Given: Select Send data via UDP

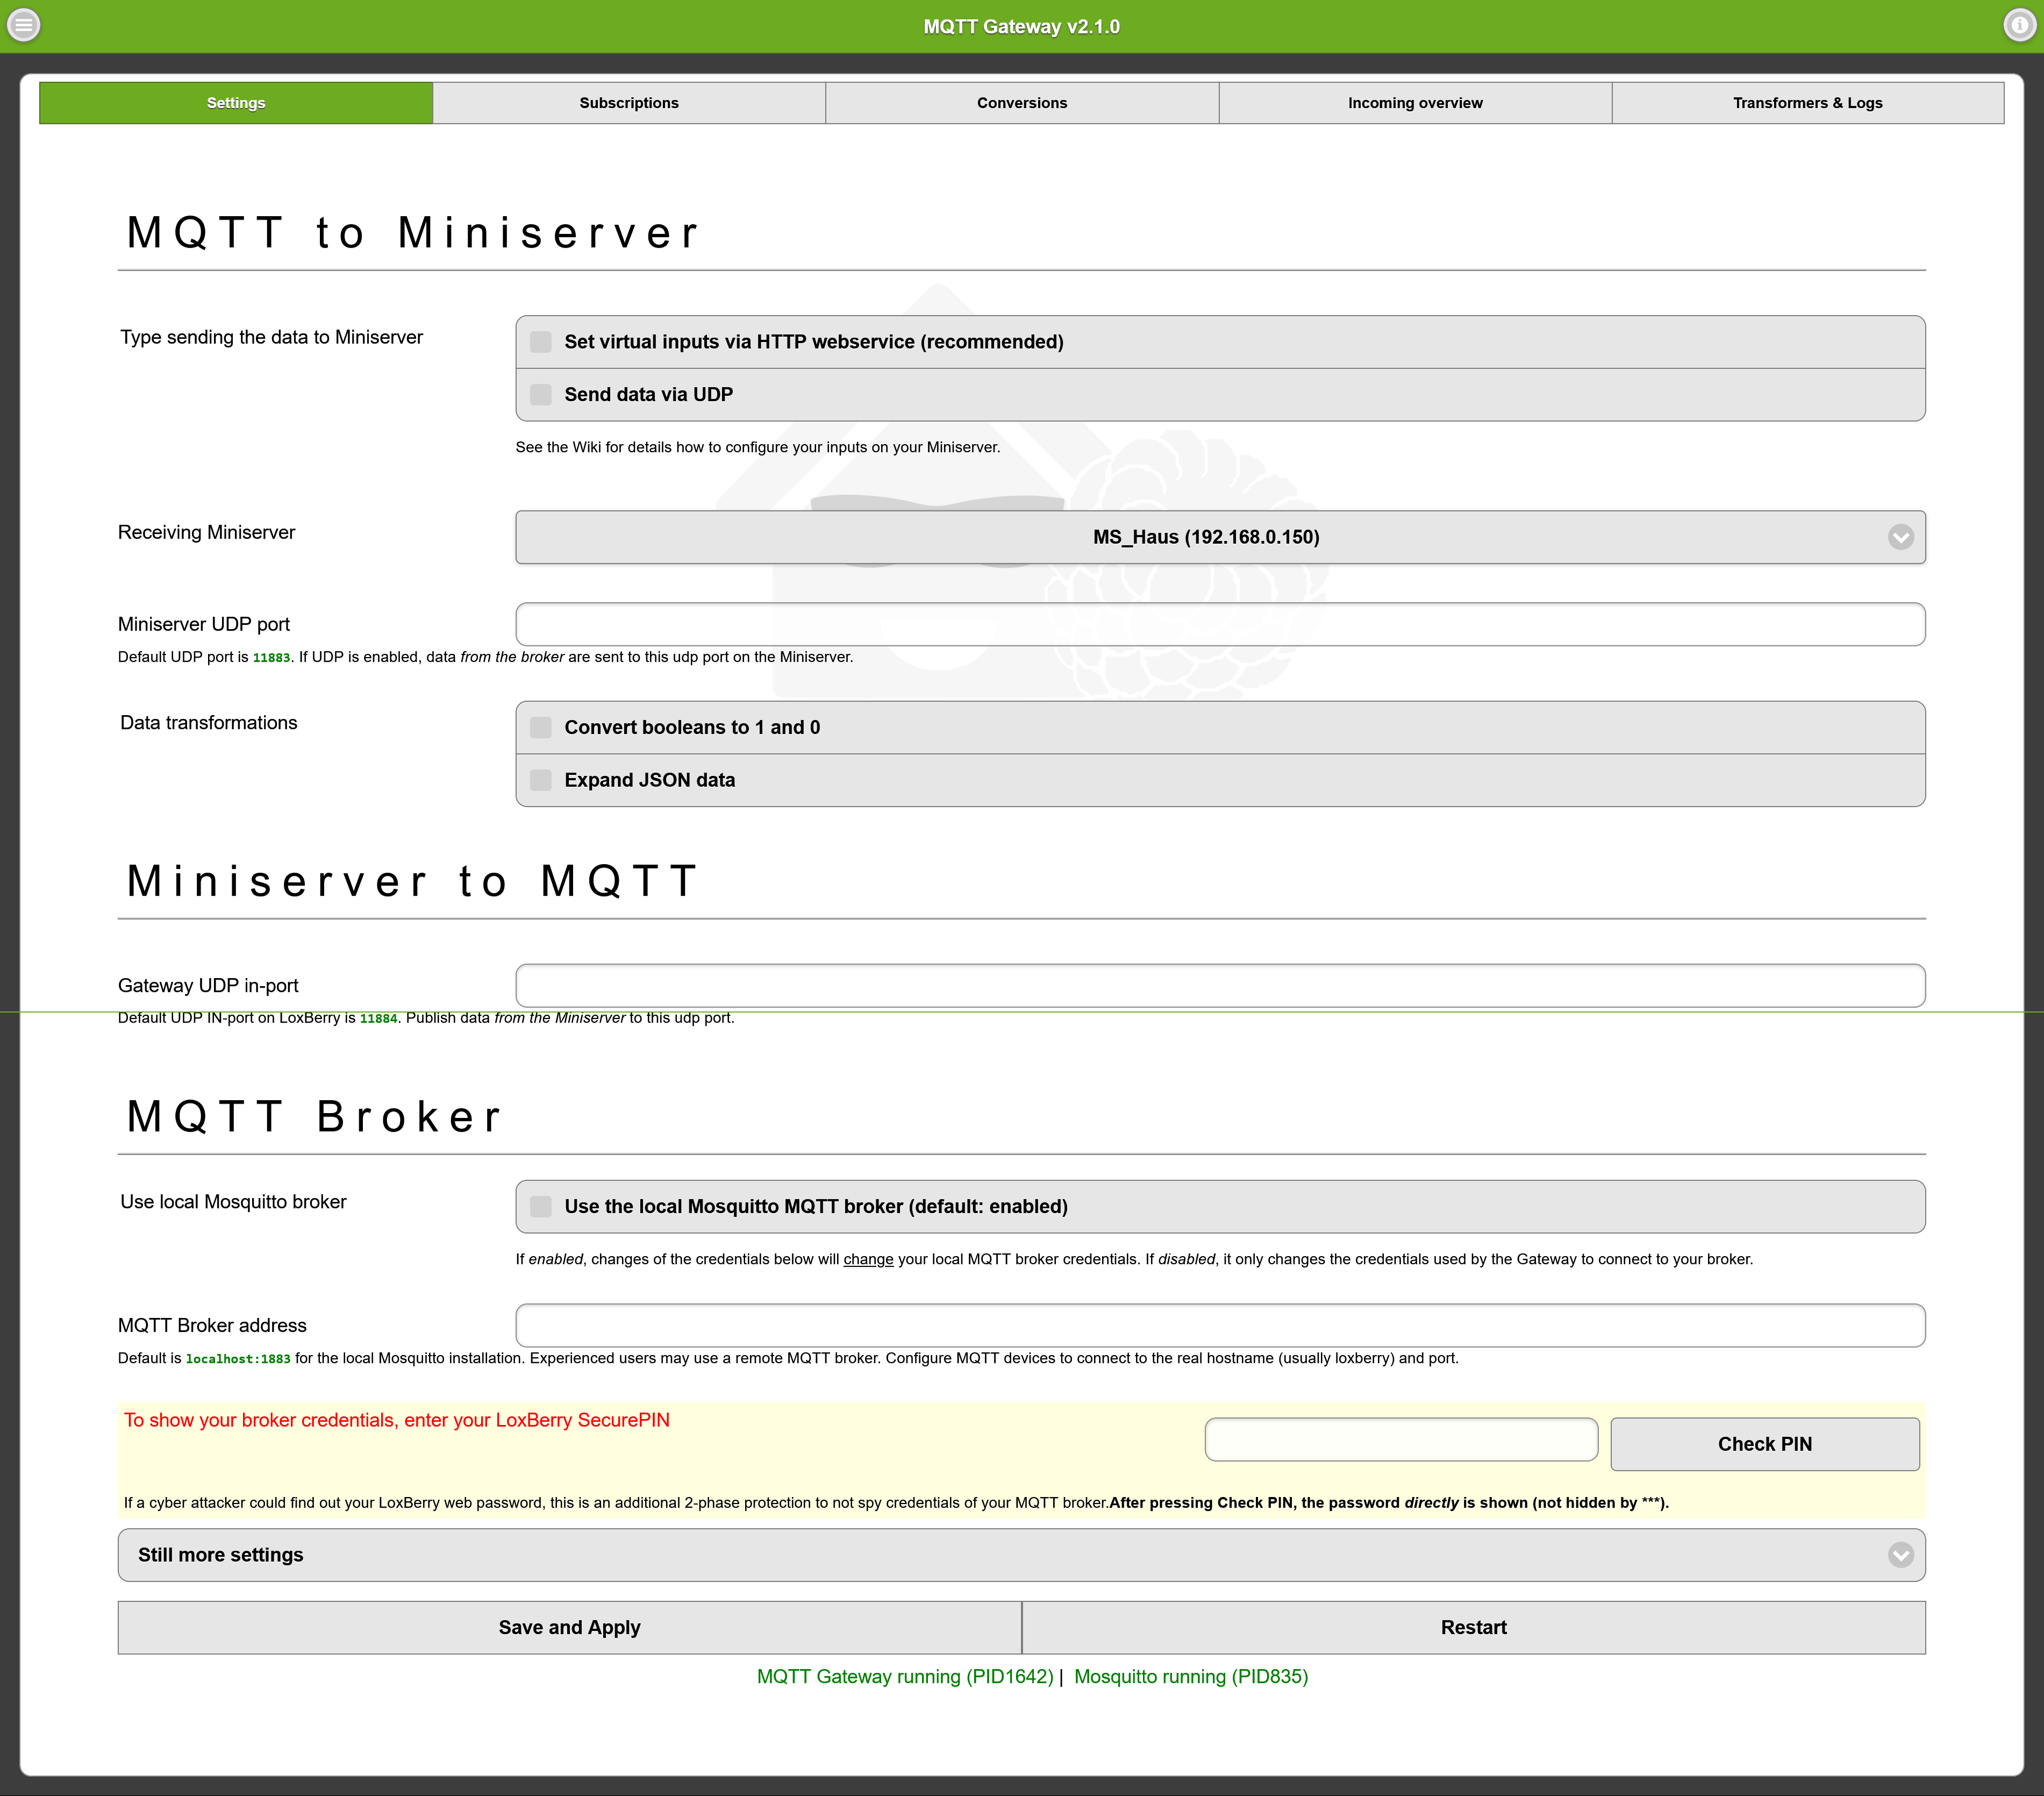Looking at the screenshot, I should pos(541,395).
